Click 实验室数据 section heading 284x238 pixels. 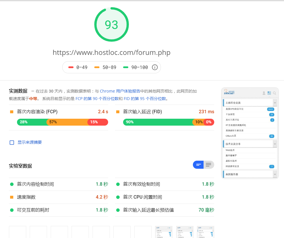coord(20,166)
